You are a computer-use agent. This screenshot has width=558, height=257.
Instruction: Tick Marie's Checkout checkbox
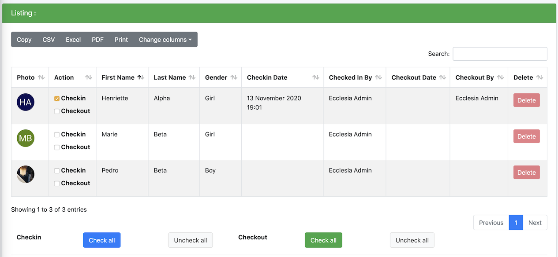(x=57, y=147)
